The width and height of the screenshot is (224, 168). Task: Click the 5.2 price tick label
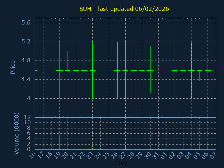pos(26,42)
